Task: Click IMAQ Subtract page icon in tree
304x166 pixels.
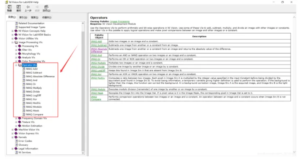Action: point(23,73)
